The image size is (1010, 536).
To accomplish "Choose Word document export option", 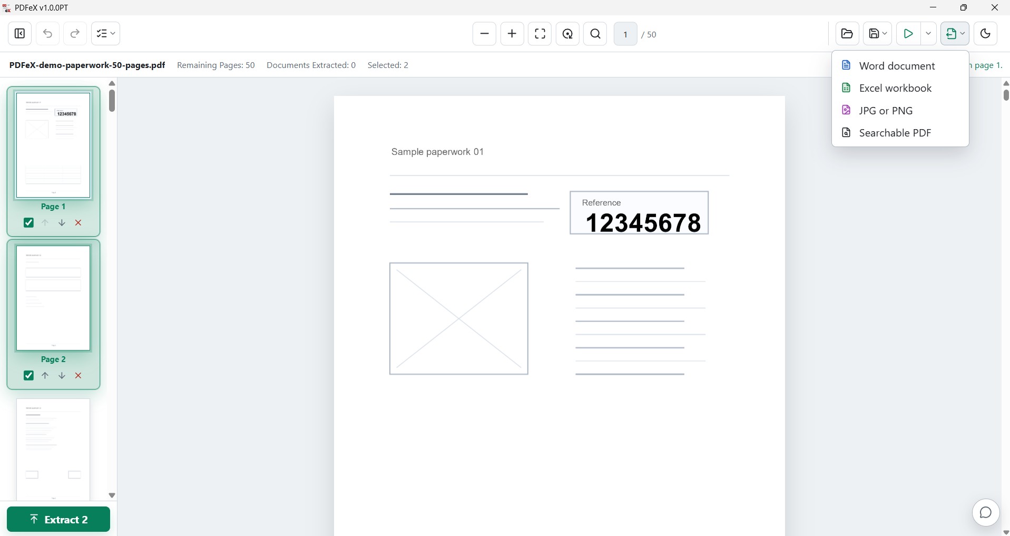I will 900,66.
